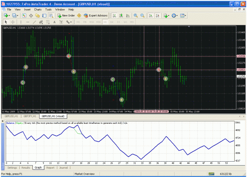Switch to Line Chart display
Image resolution: width=247 pixels, height=177 pixels.
[128, 15]
